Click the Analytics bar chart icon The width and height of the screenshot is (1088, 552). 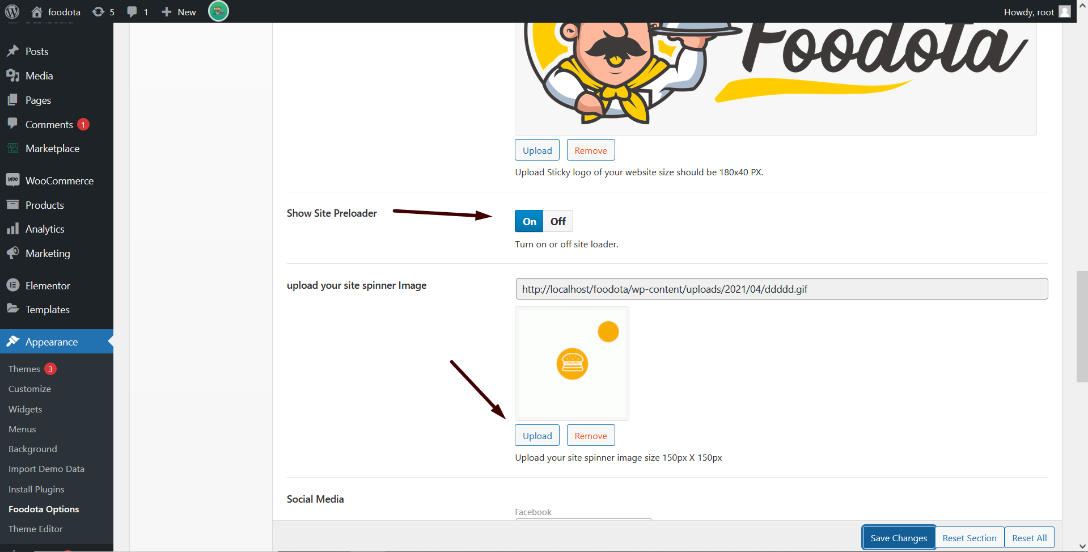coord(12,229)
